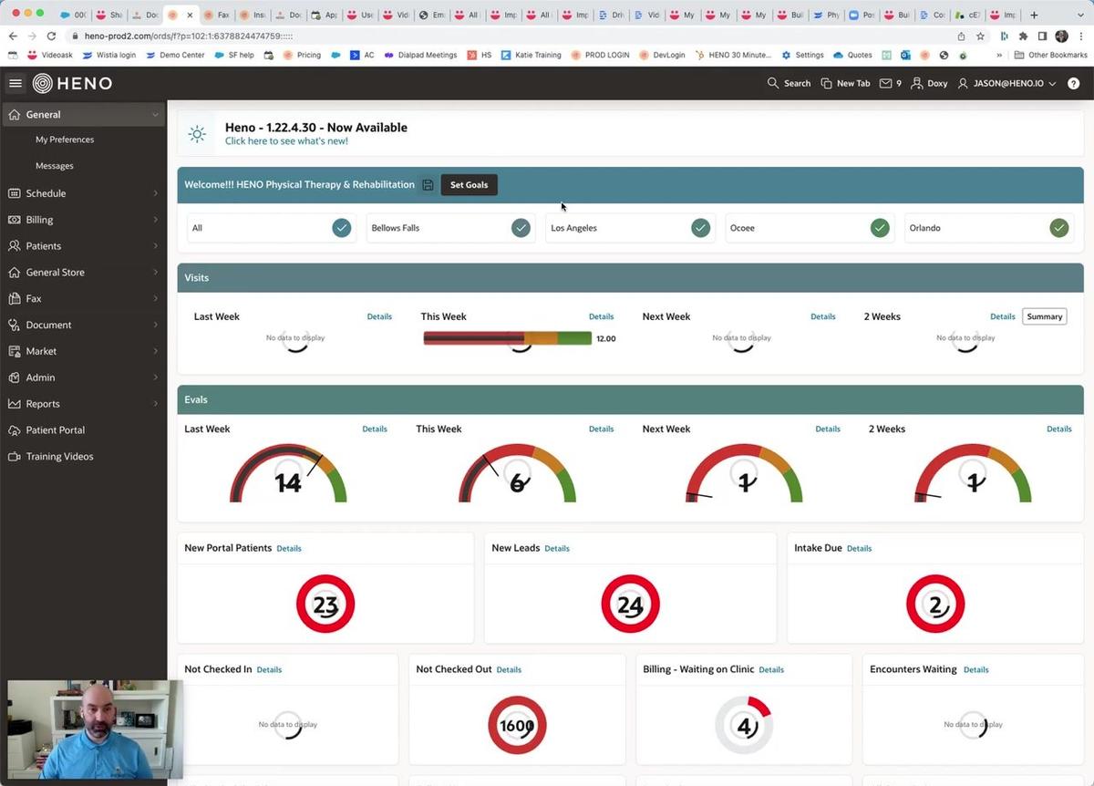Open the help question mark icon
This screenshot has height=786, width=1094.
point(1074,83)
